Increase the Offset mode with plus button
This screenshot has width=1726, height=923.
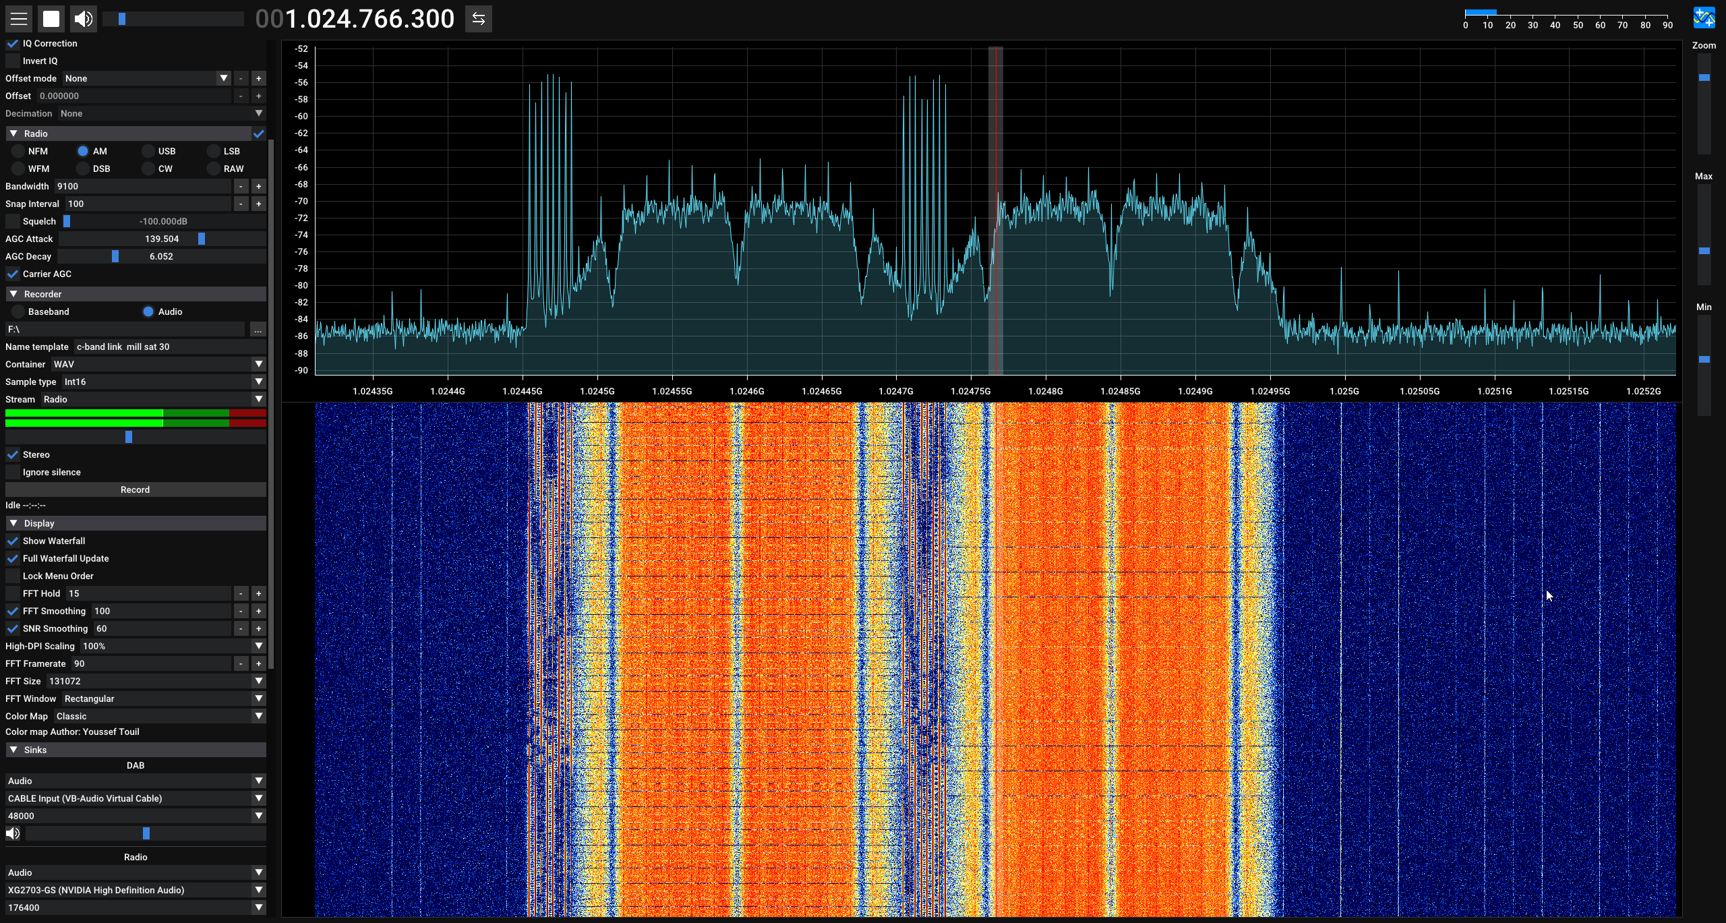pos(258,78)
